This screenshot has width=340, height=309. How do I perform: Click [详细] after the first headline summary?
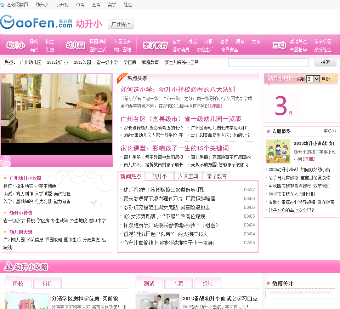point(216,106)
